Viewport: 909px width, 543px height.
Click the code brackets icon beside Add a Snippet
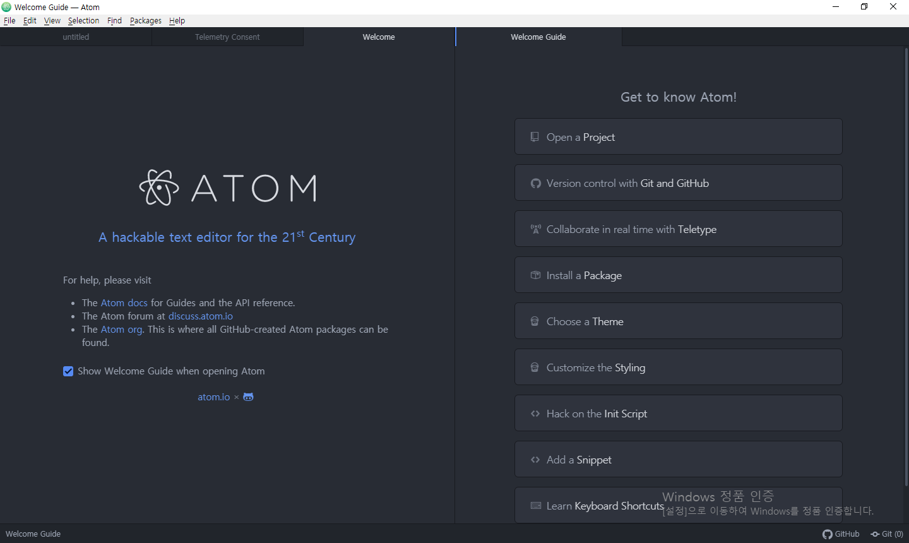tap(535, 460)
